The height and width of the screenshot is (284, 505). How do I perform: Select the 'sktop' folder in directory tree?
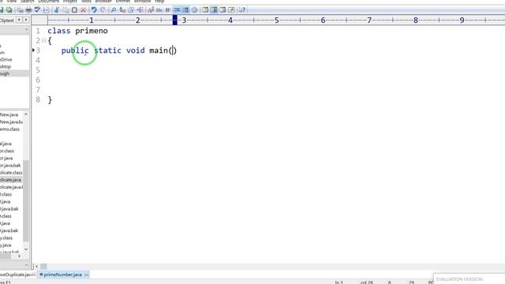coord(6,66)
